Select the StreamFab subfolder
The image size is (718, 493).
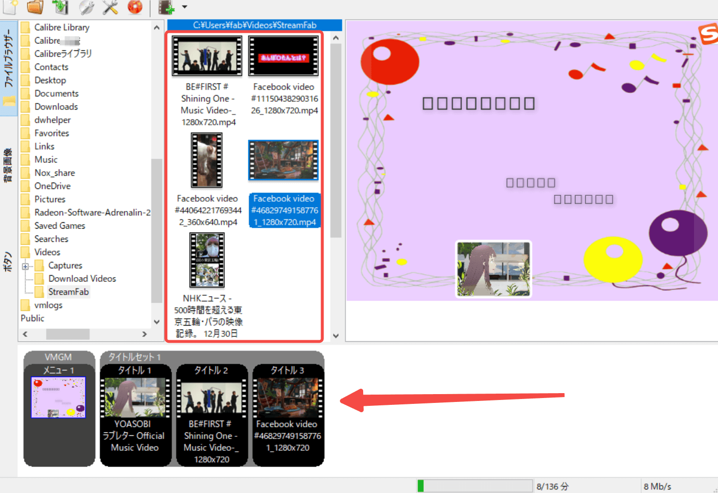[x=68, y=292]
